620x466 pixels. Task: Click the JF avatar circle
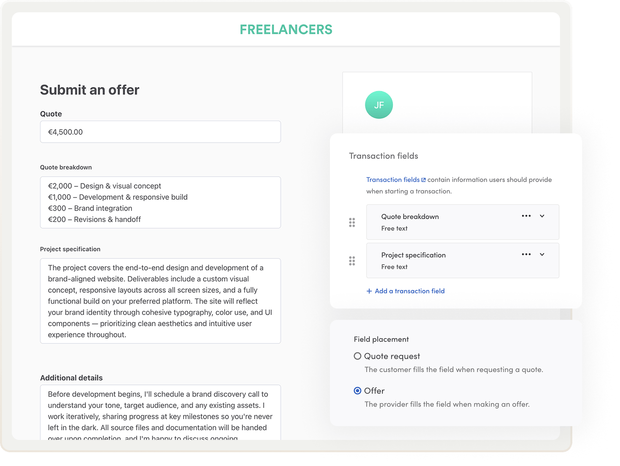coord(379,105)
